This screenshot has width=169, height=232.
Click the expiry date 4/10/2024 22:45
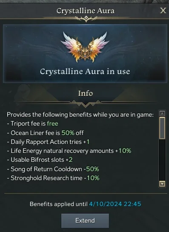[115, 204]
